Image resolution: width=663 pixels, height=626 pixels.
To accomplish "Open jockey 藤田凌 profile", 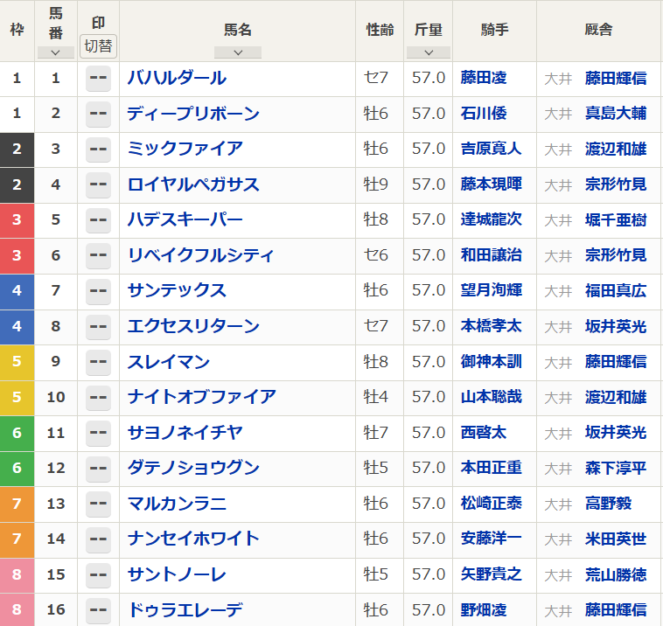I will pos(484,78).
